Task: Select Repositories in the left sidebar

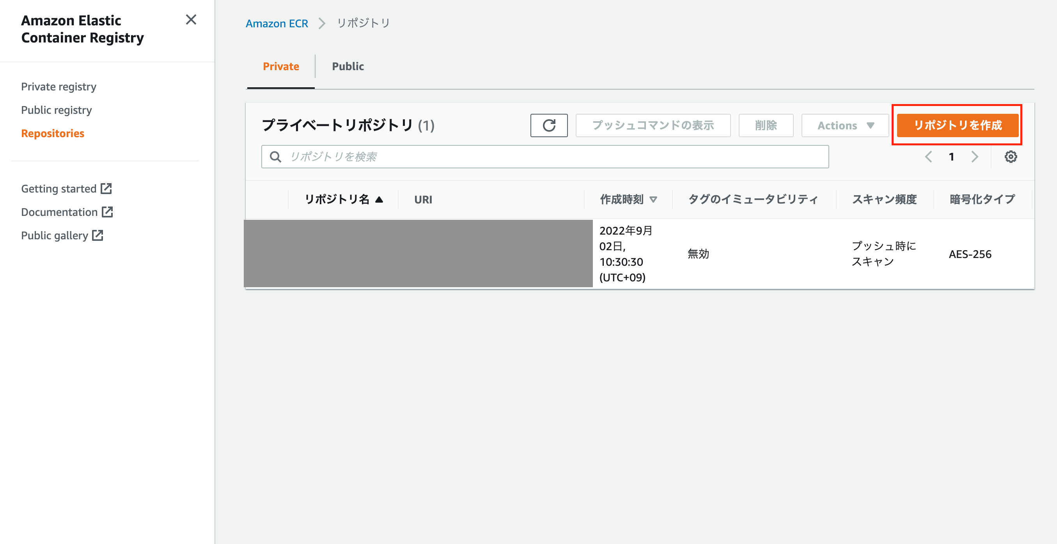Action: (53, 133)
